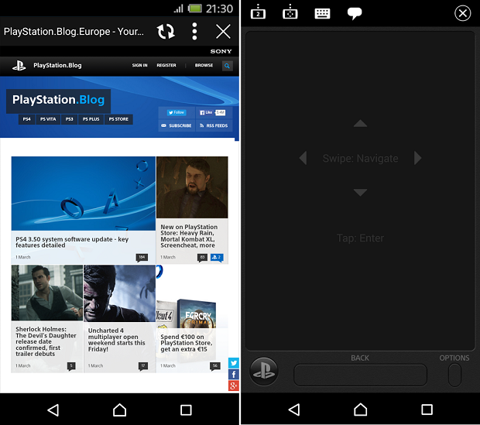
Task: Click comment bubble on Spend €100 article
Action: click(x=215, y=366)
